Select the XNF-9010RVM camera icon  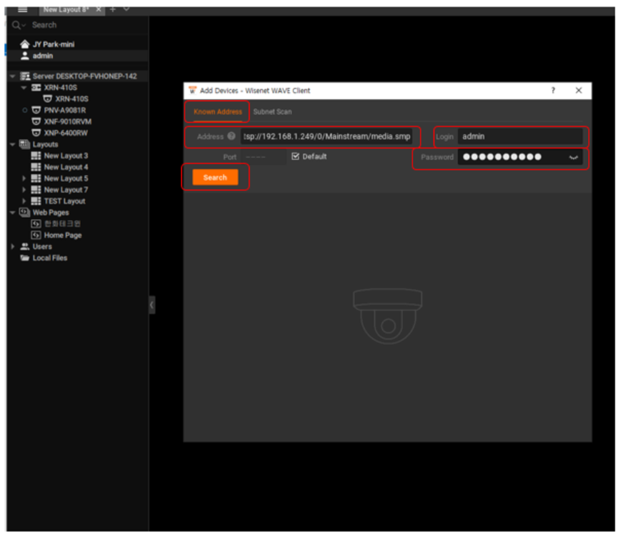[x=36, y=122]
